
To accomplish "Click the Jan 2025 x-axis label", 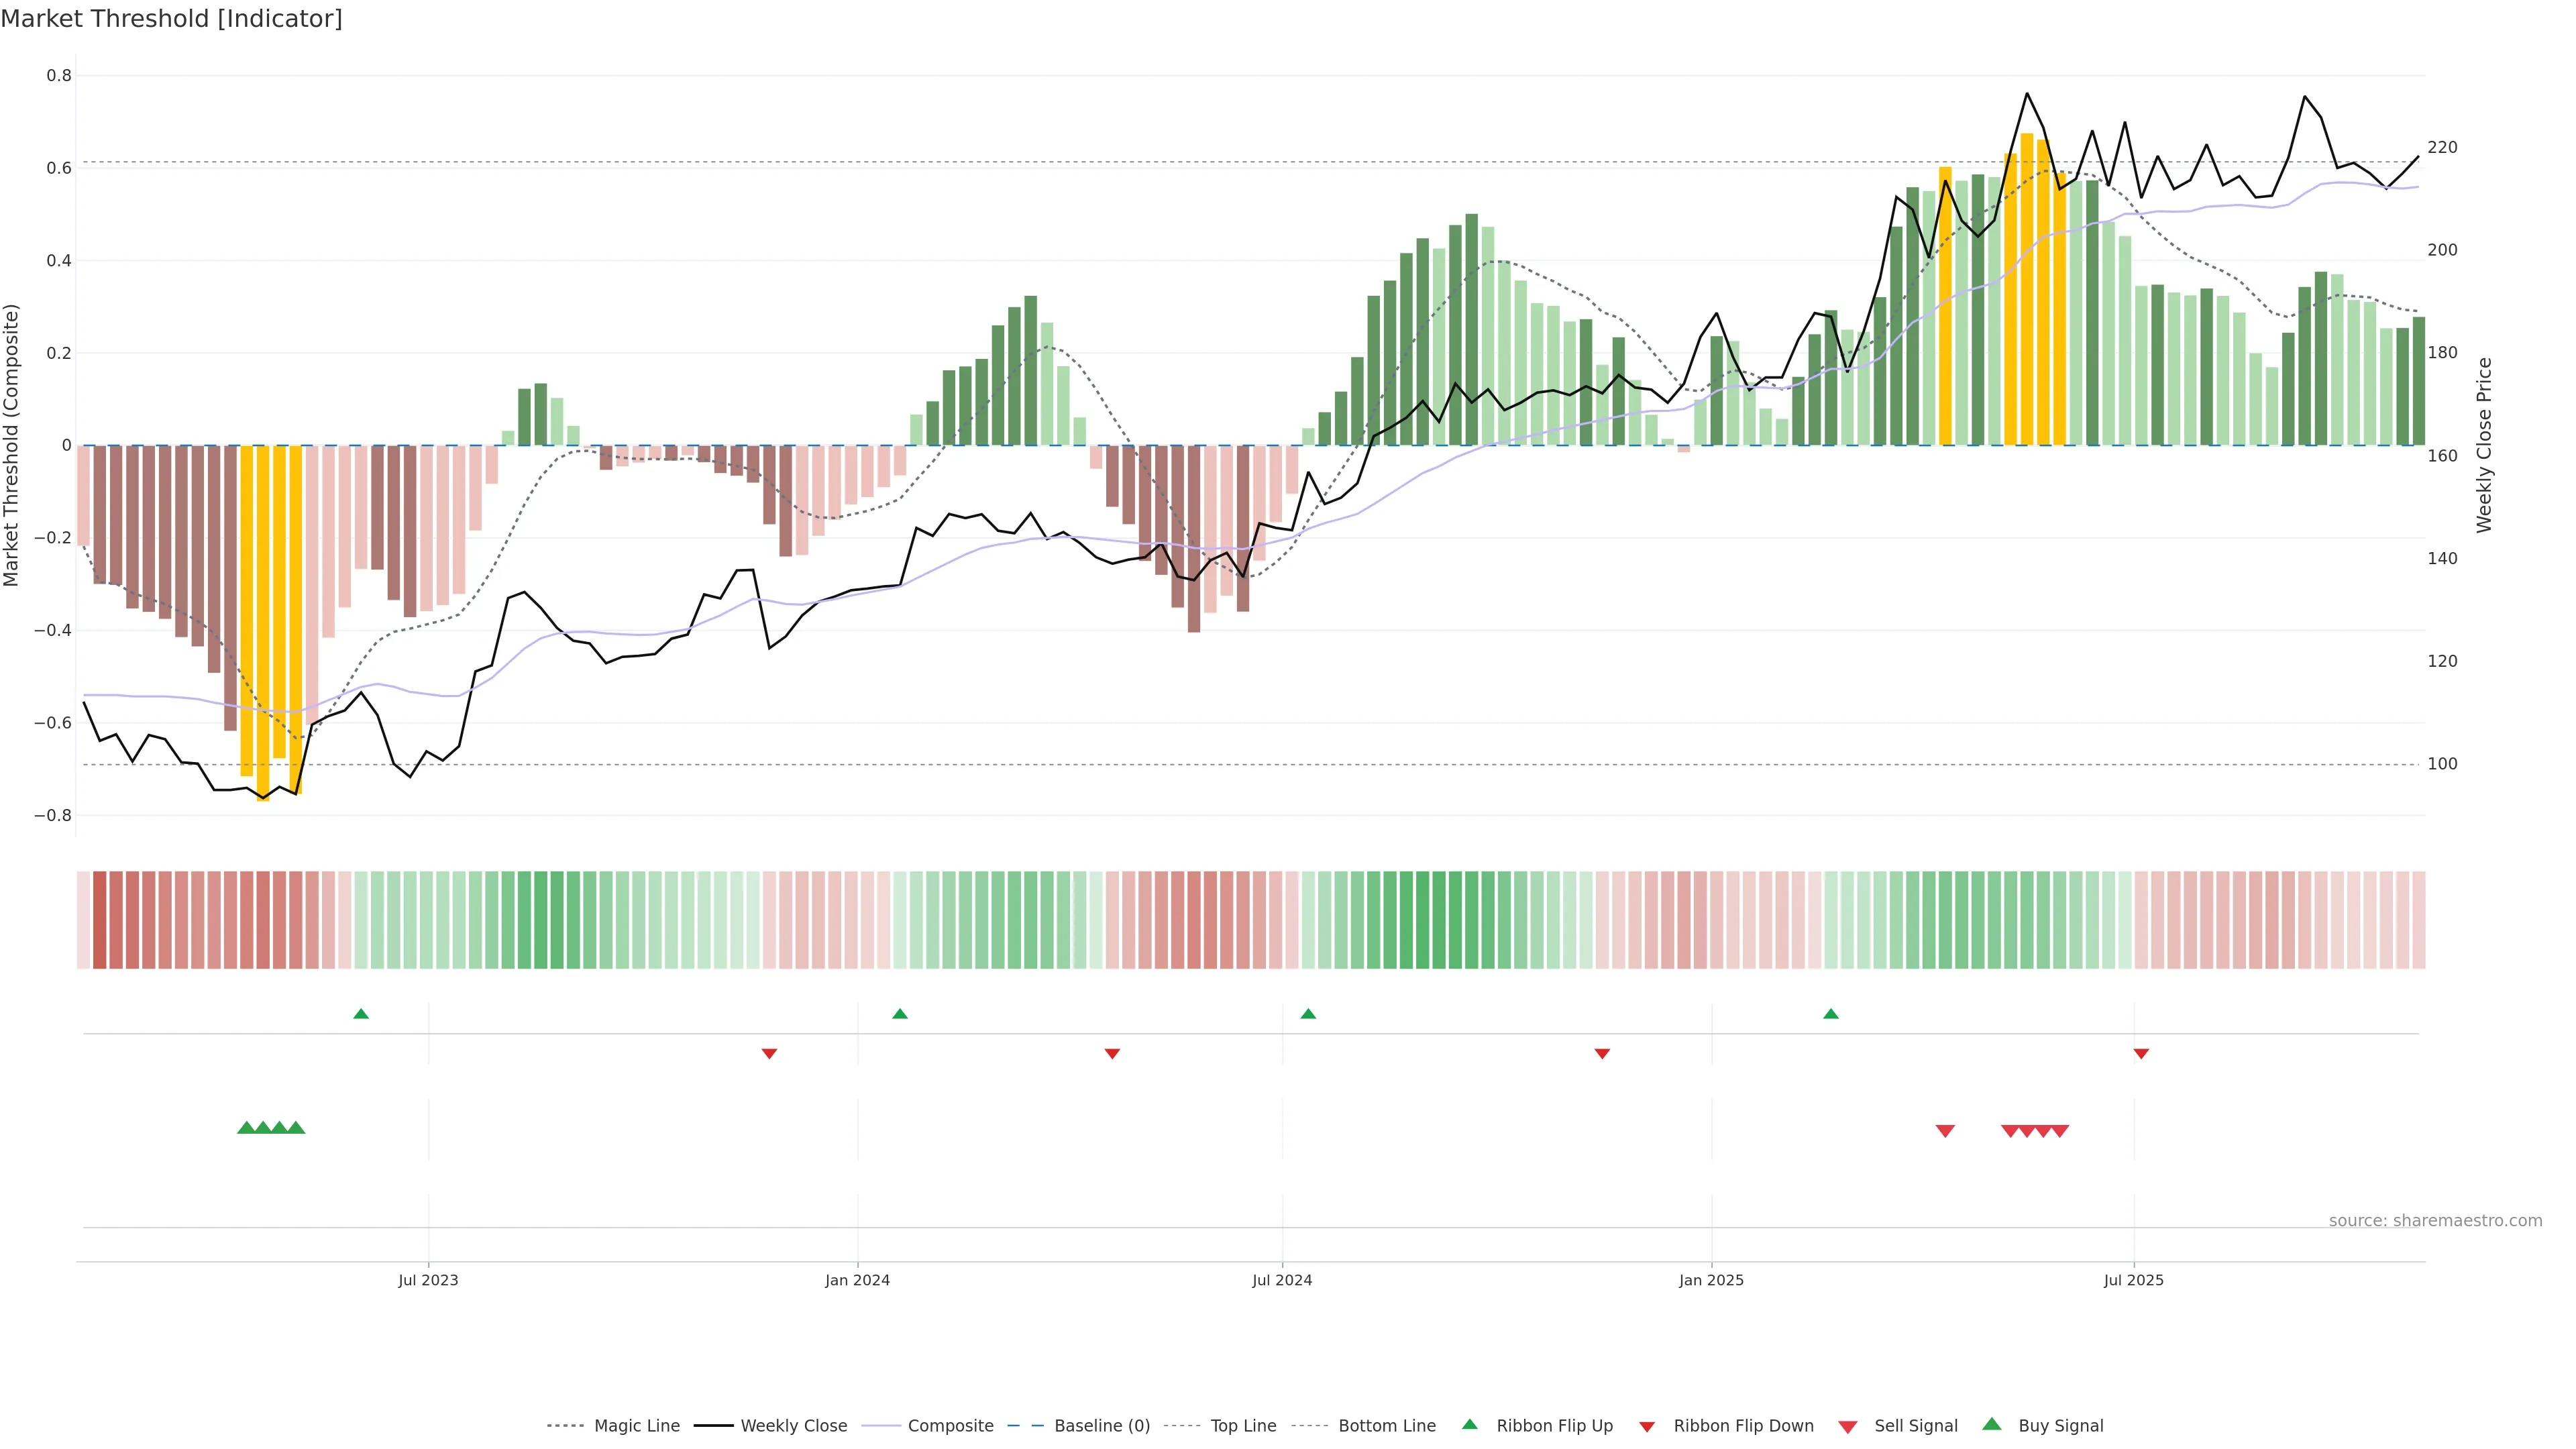I will click(1711, 1280).
